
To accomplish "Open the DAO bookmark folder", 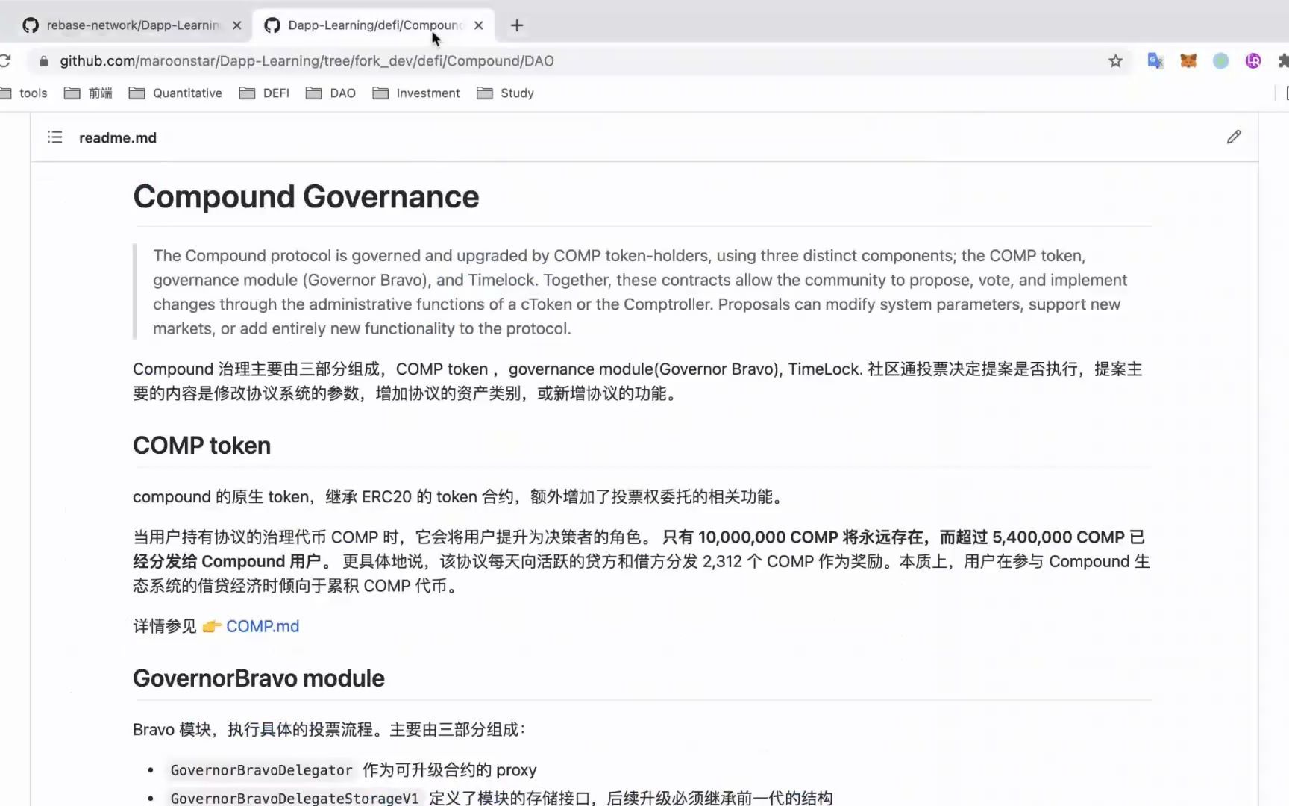I will coord(330,93).
